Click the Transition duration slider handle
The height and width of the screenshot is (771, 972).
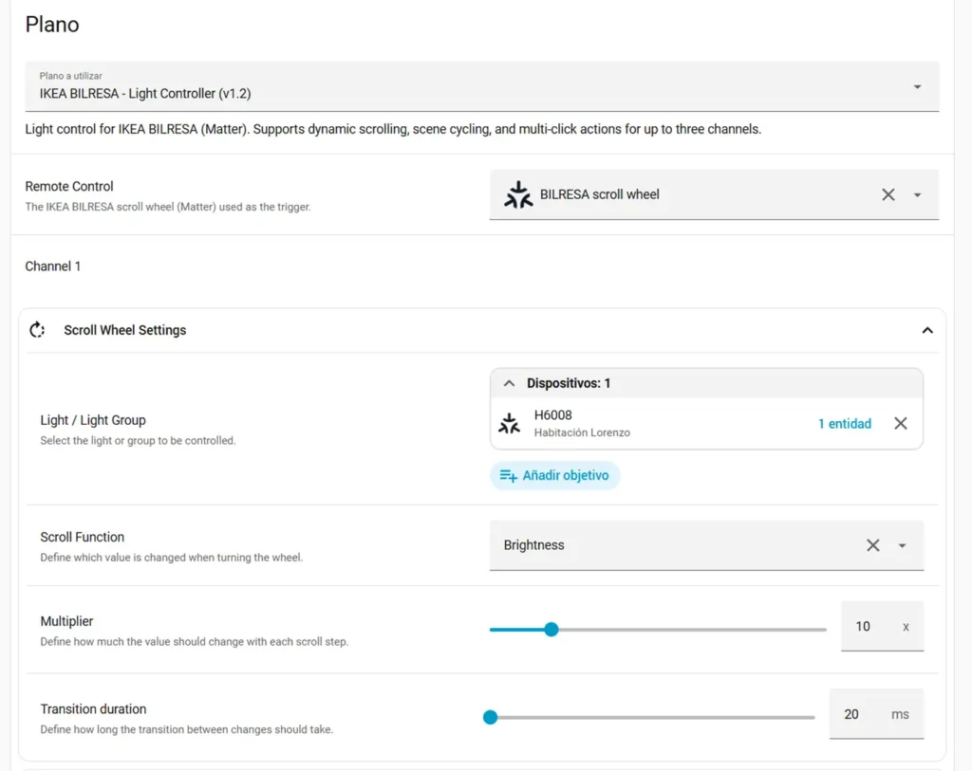tap(491, 717)
